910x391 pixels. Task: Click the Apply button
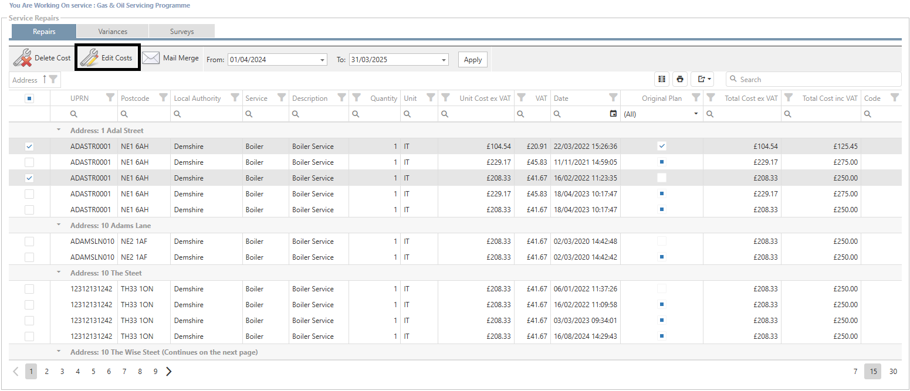(x=472, y=60)
